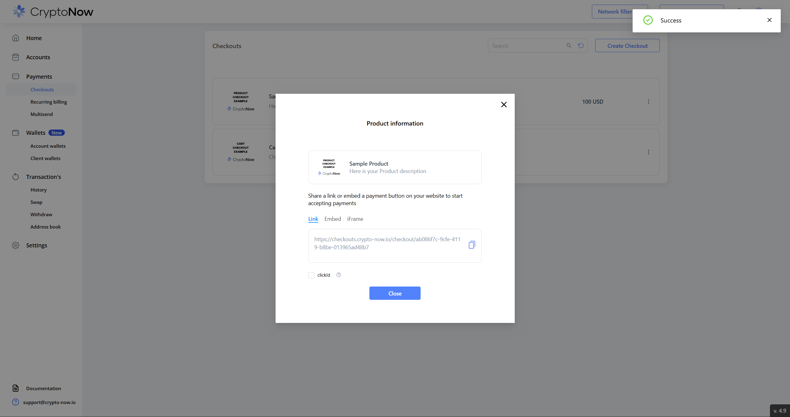
Task: Switch to the iFrame tab
Action: (355, 219)
